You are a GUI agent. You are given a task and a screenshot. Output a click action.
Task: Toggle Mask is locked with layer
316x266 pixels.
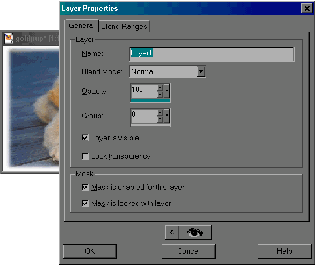[x=85, y=203]
